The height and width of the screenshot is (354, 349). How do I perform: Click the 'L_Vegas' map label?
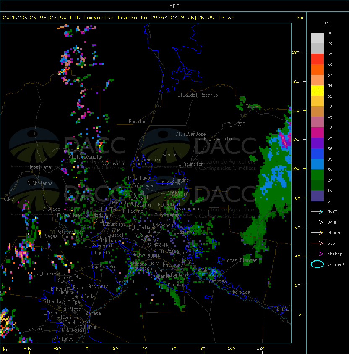pos(49,236)
